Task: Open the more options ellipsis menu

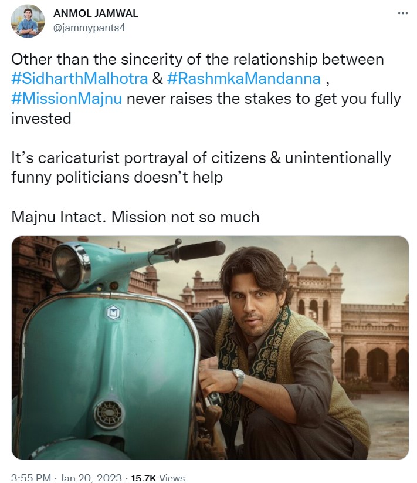Action: point(402,14)
